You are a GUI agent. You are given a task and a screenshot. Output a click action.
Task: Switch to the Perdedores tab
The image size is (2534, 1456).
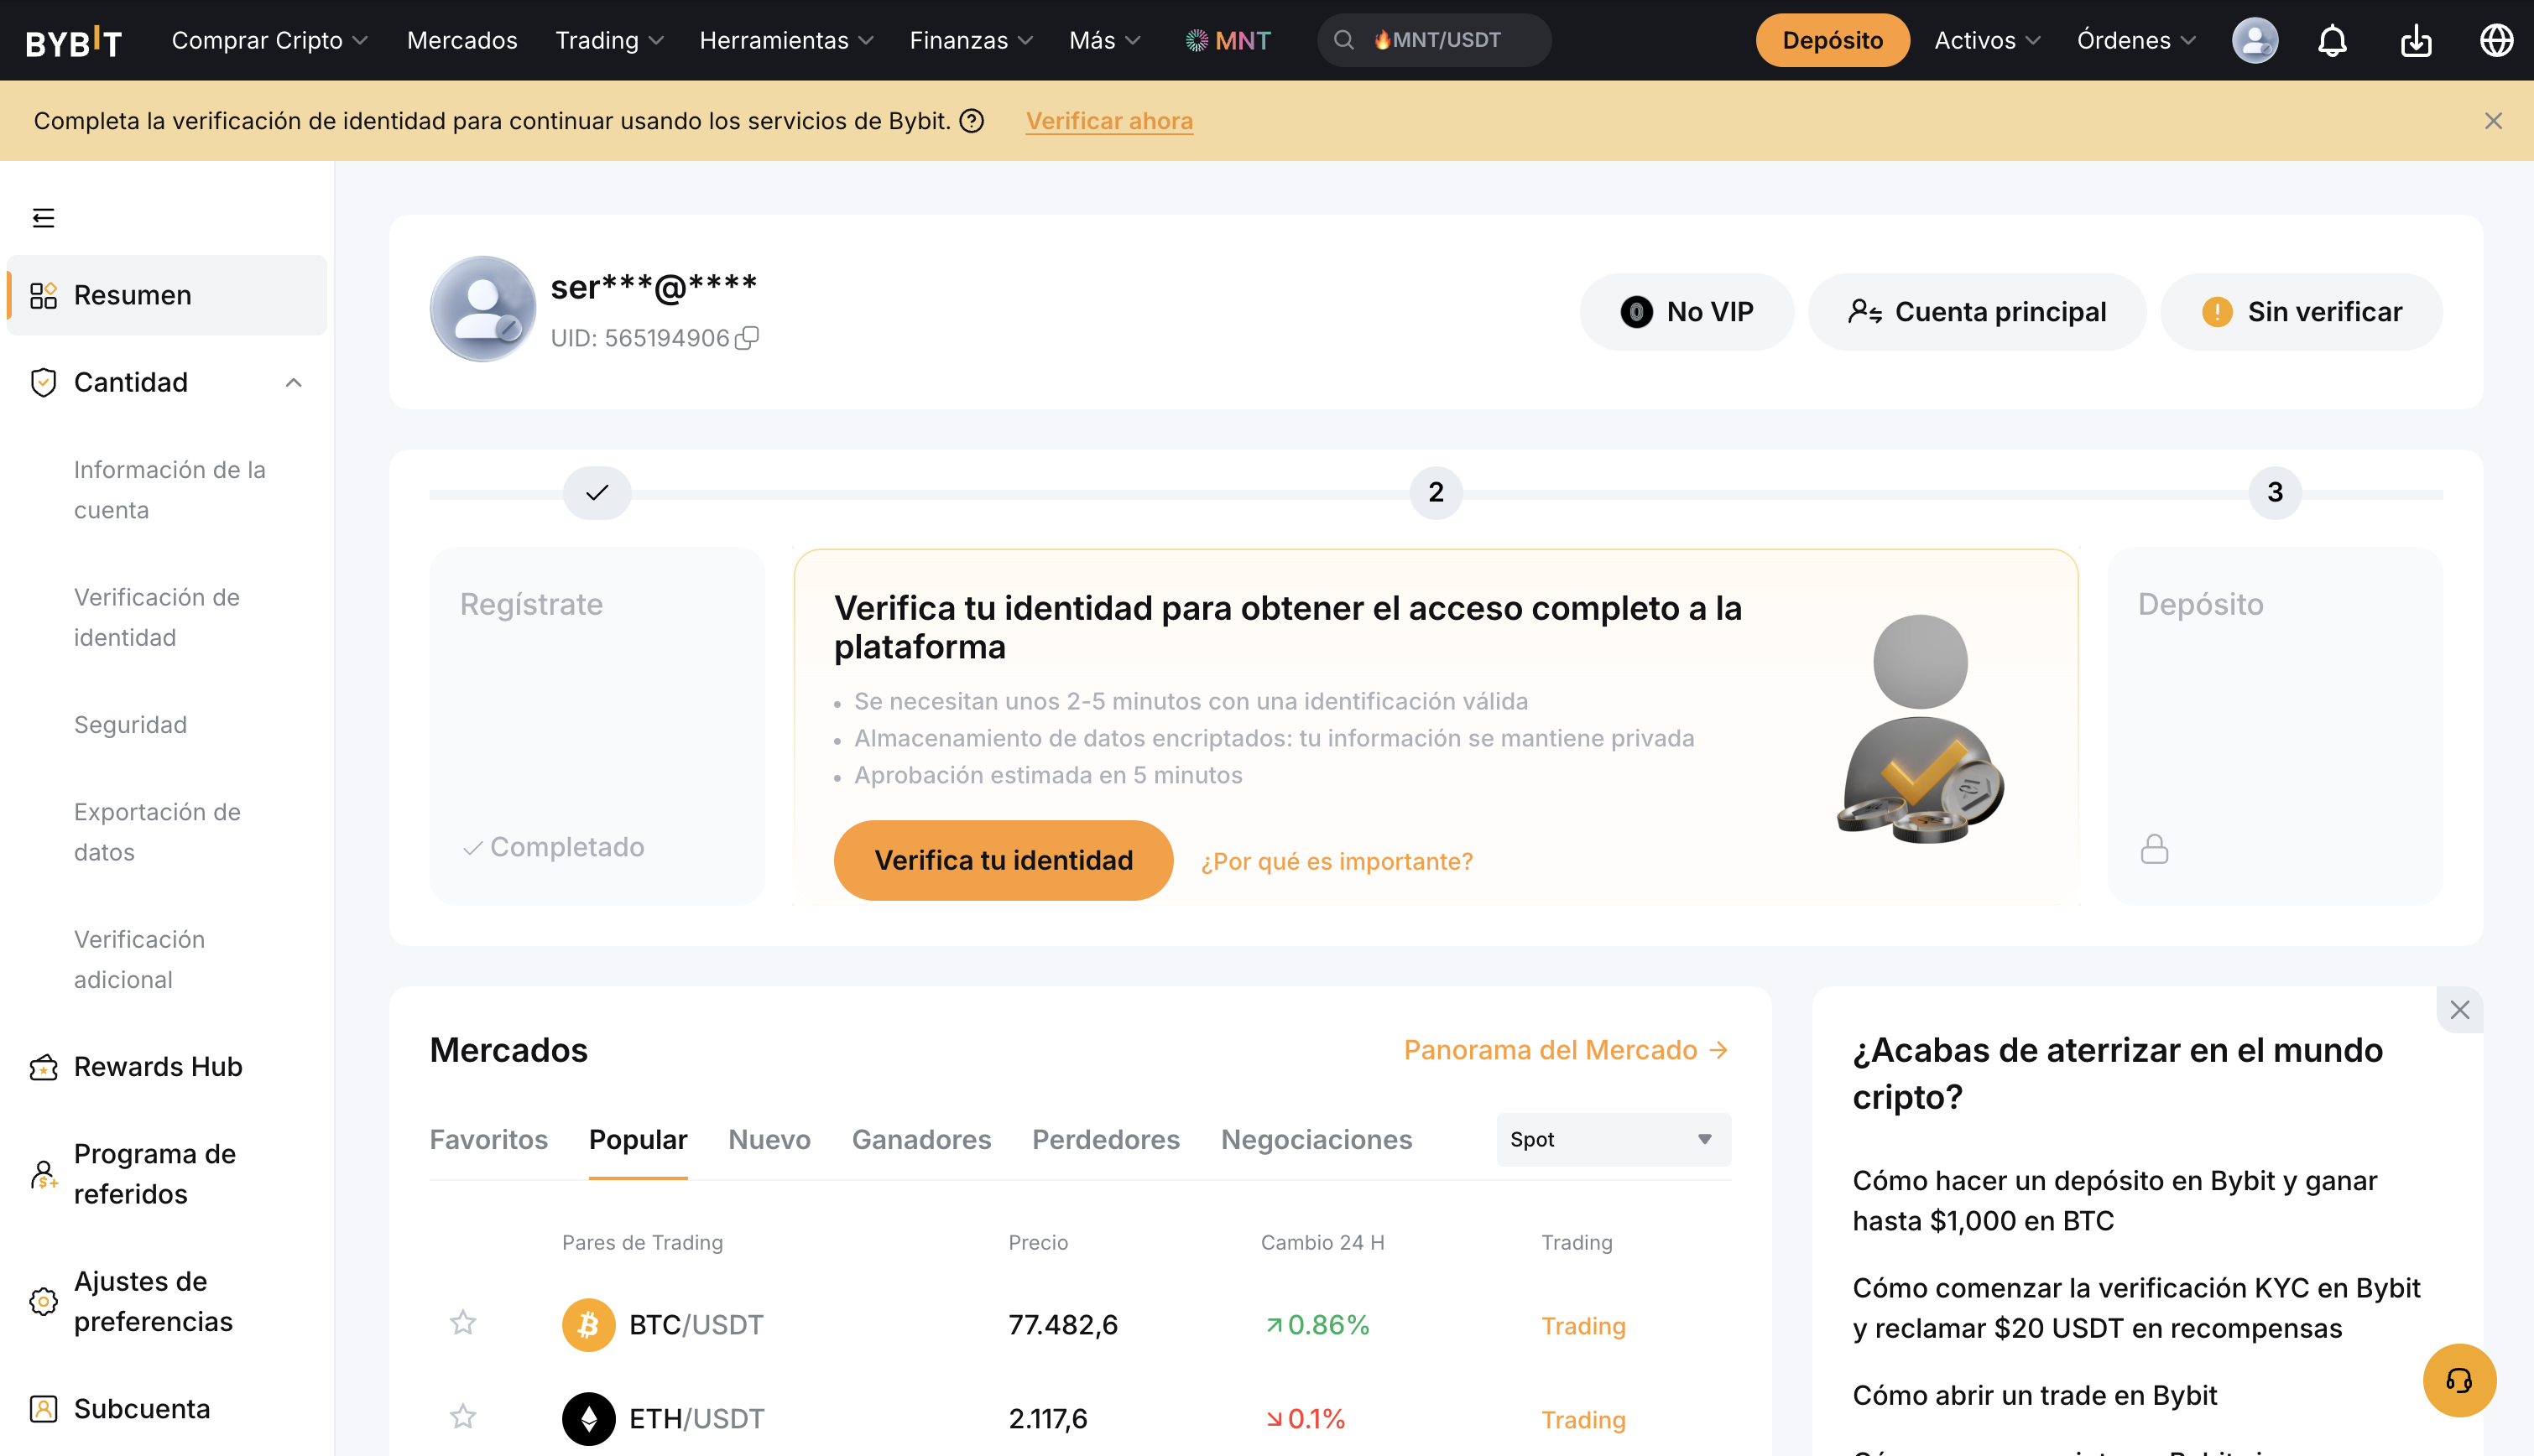pyautogui.click(x=1105, y=1139)
